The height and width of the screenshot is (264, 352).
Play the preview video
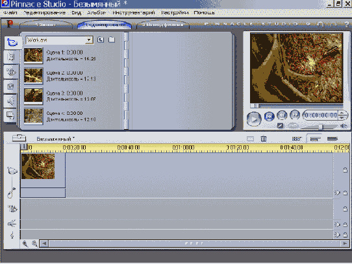click(x=254, y=119)
